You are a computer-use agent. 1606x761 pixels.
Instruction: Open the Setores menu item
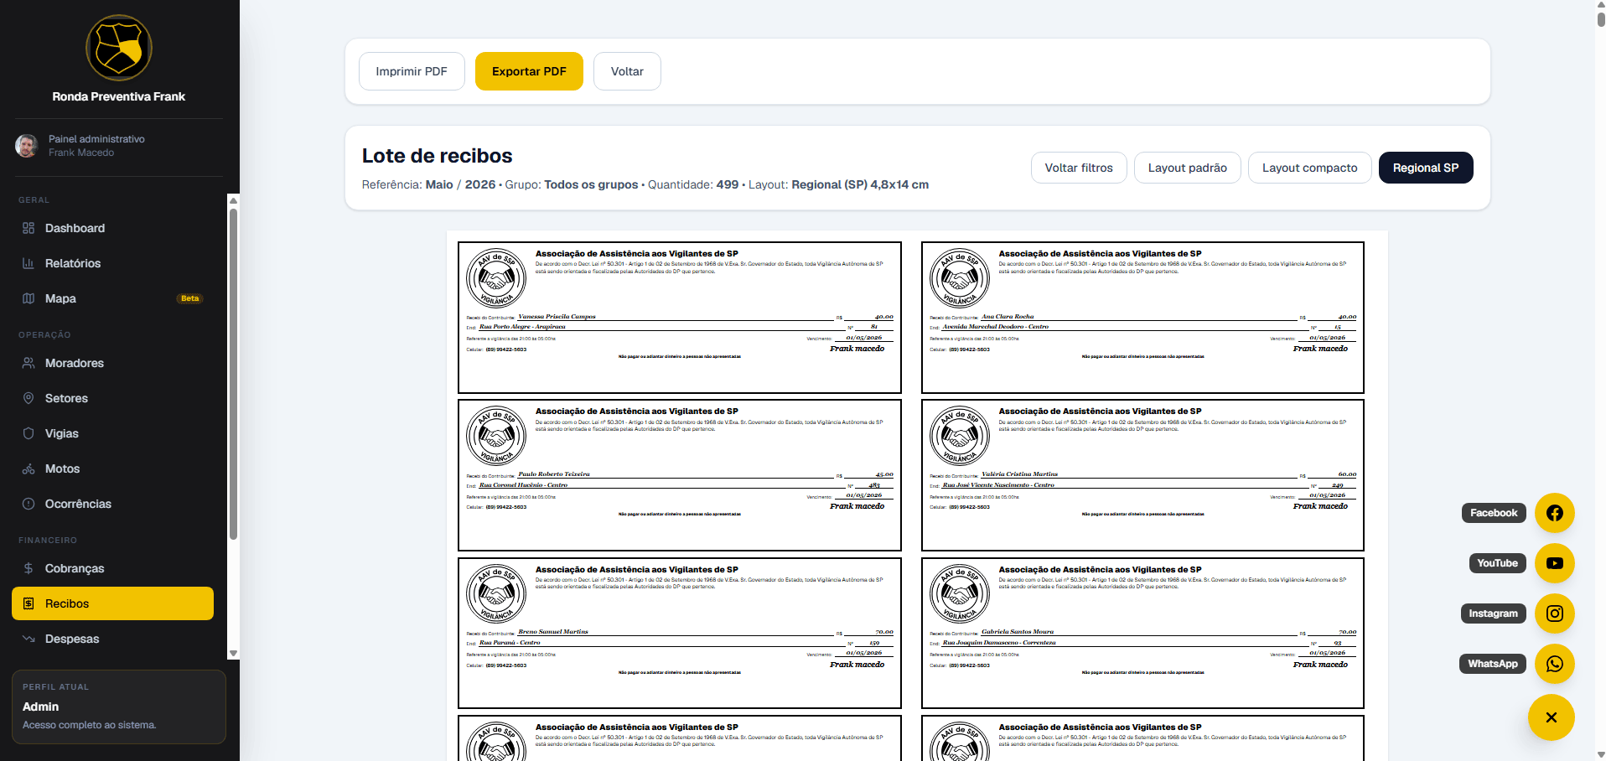[x=112, y=398]
